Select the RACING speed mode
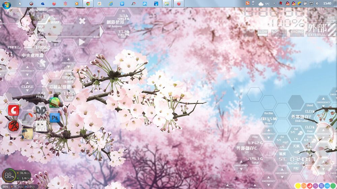The width and height of the screenshot is (337, 189). 297,32
